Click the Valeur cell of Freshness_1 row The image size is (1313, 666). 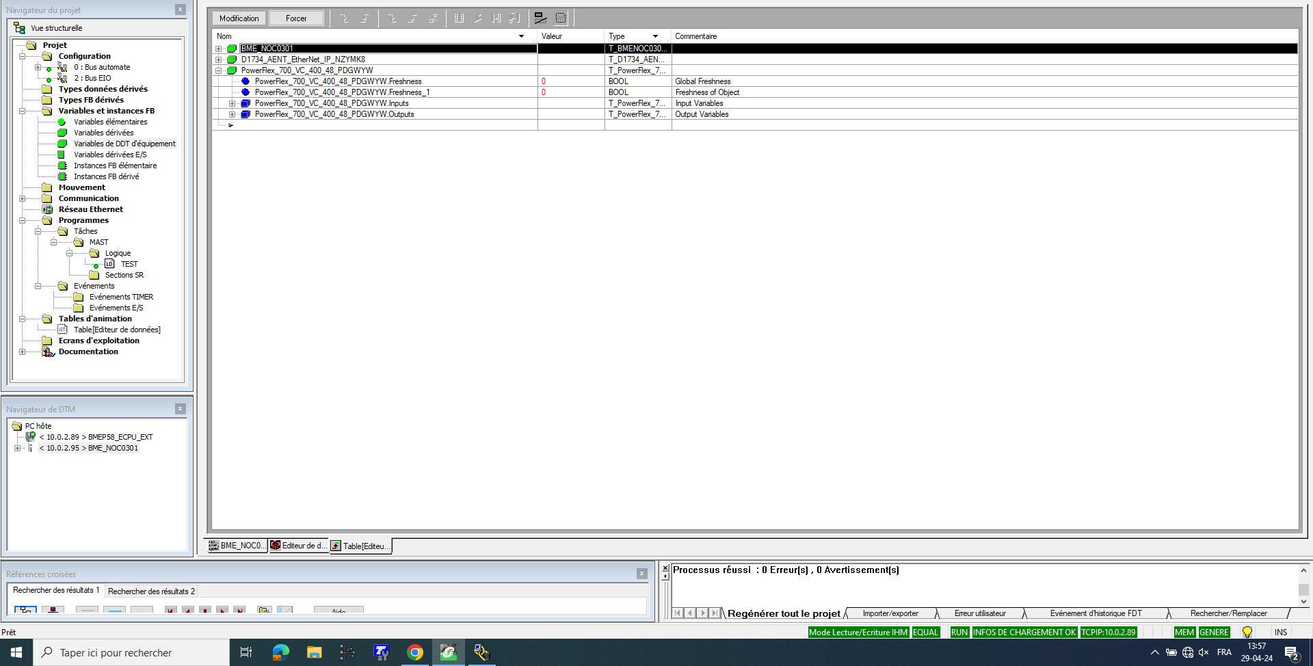tap(571, 92)
